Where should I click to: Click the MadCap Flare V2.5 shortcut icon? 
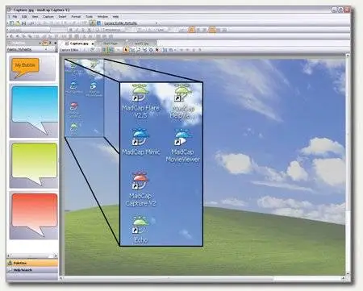(x=140, y=93)
